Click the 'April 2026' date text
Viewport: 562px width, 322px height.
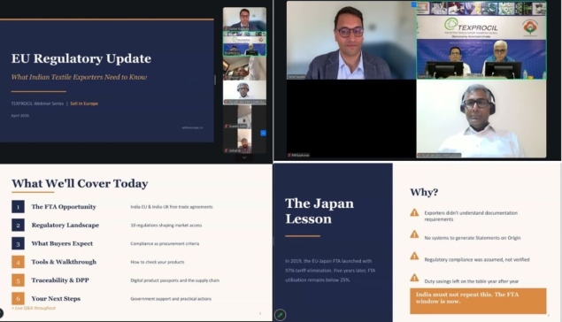[x=20, y=116]
